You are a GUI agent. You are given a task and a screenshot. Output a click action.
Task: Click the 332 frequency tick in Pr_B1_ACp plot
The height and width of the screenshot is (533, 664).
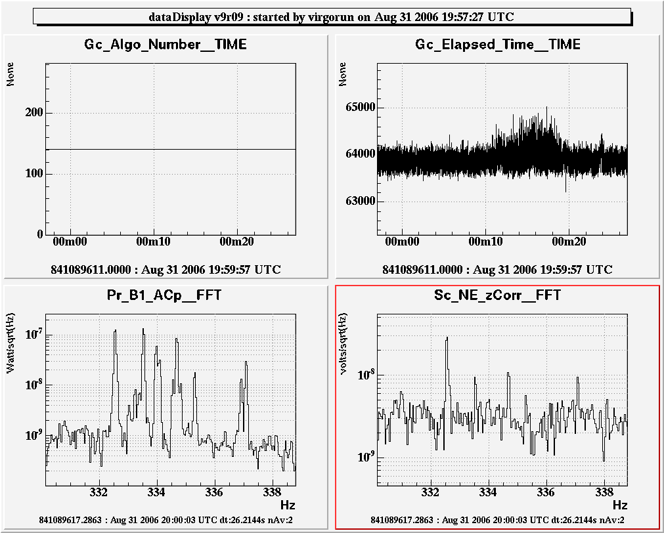click(x=99, y=493)
